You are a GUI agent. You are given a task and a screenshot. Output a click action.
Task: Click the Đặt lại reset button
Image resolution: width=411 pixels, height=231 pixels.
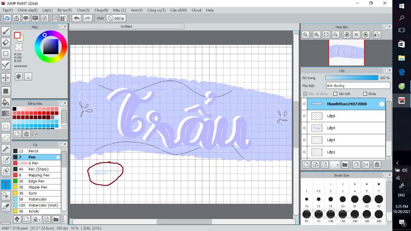(116, 18)
